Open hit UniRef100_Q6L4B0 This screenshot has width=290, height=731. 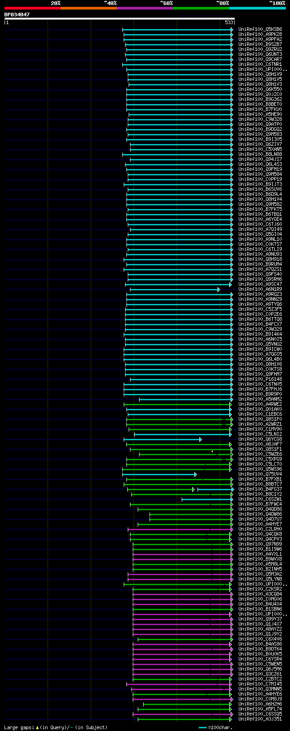point(260,359)
